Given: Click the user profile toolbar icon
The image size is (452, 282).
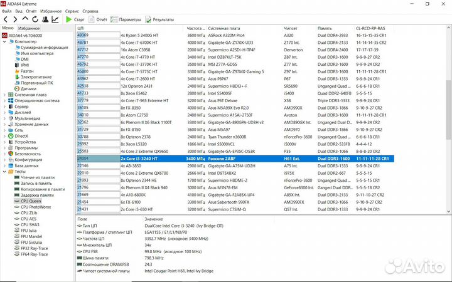Looking at the screenshot, I should pyautogui.click(x=45, y=19).
